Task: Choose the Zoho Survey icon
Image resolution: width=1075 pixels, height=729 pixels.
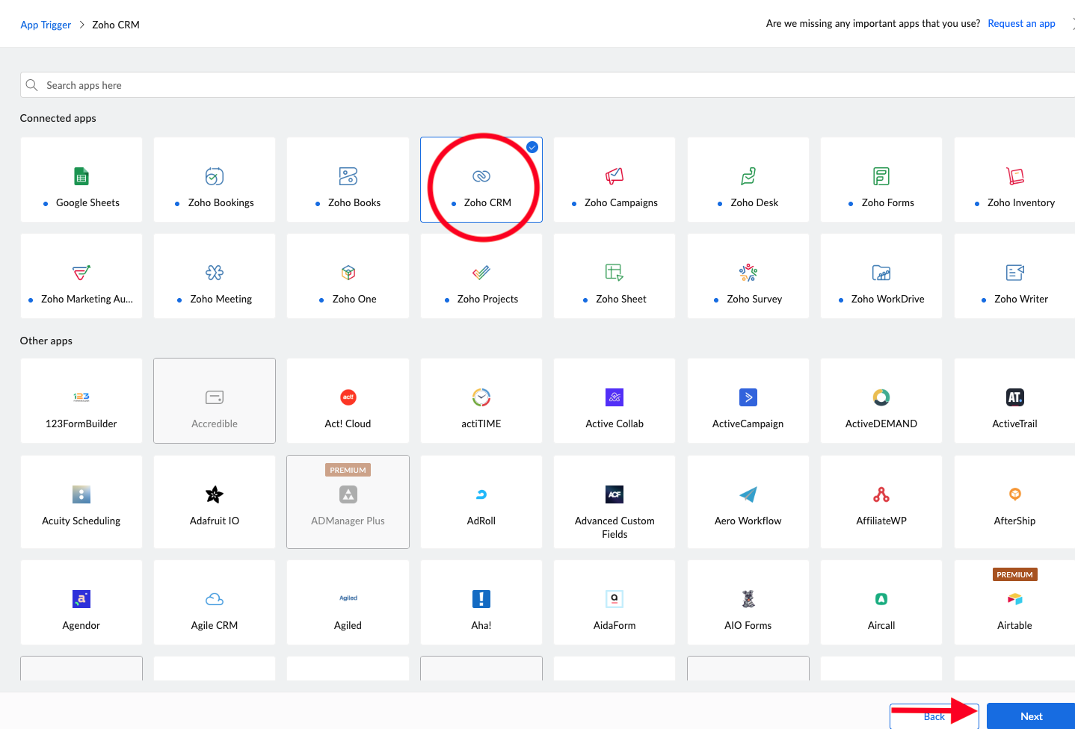Action: [748, 273]
